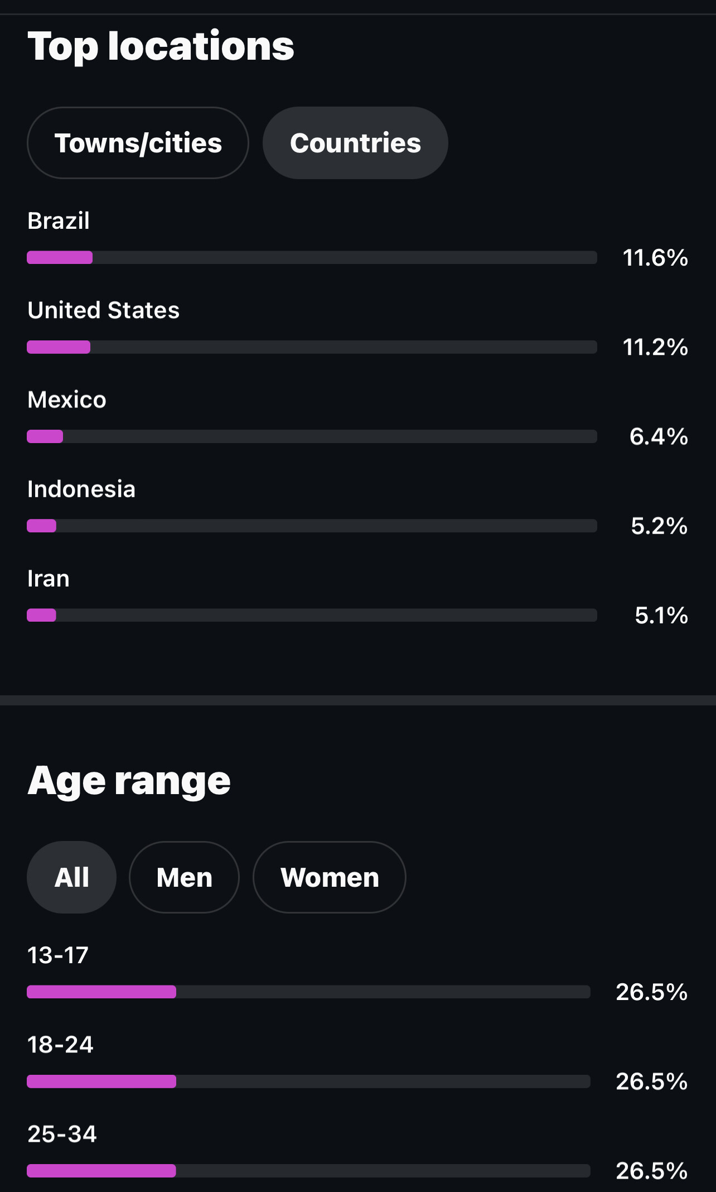
Task: Click the United States percentage bar
Action: tap(312, 347)
